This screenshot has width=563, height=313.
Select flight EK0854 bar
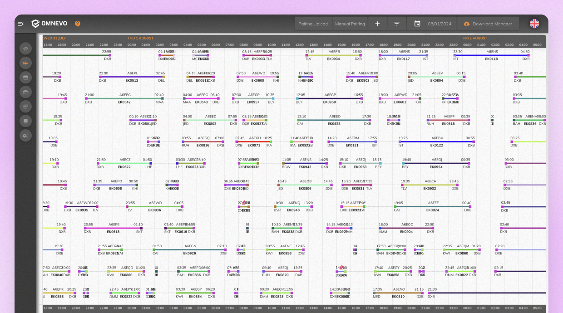pos(195,293)
